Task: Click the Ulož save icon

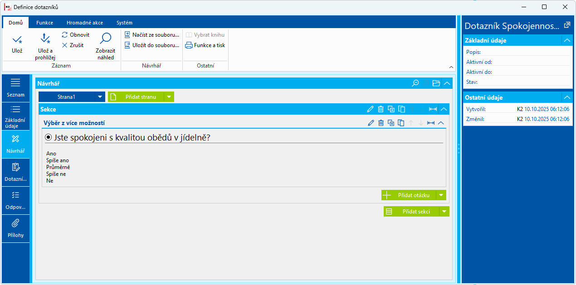Action: pyautogui.click(x=17, y=39)
